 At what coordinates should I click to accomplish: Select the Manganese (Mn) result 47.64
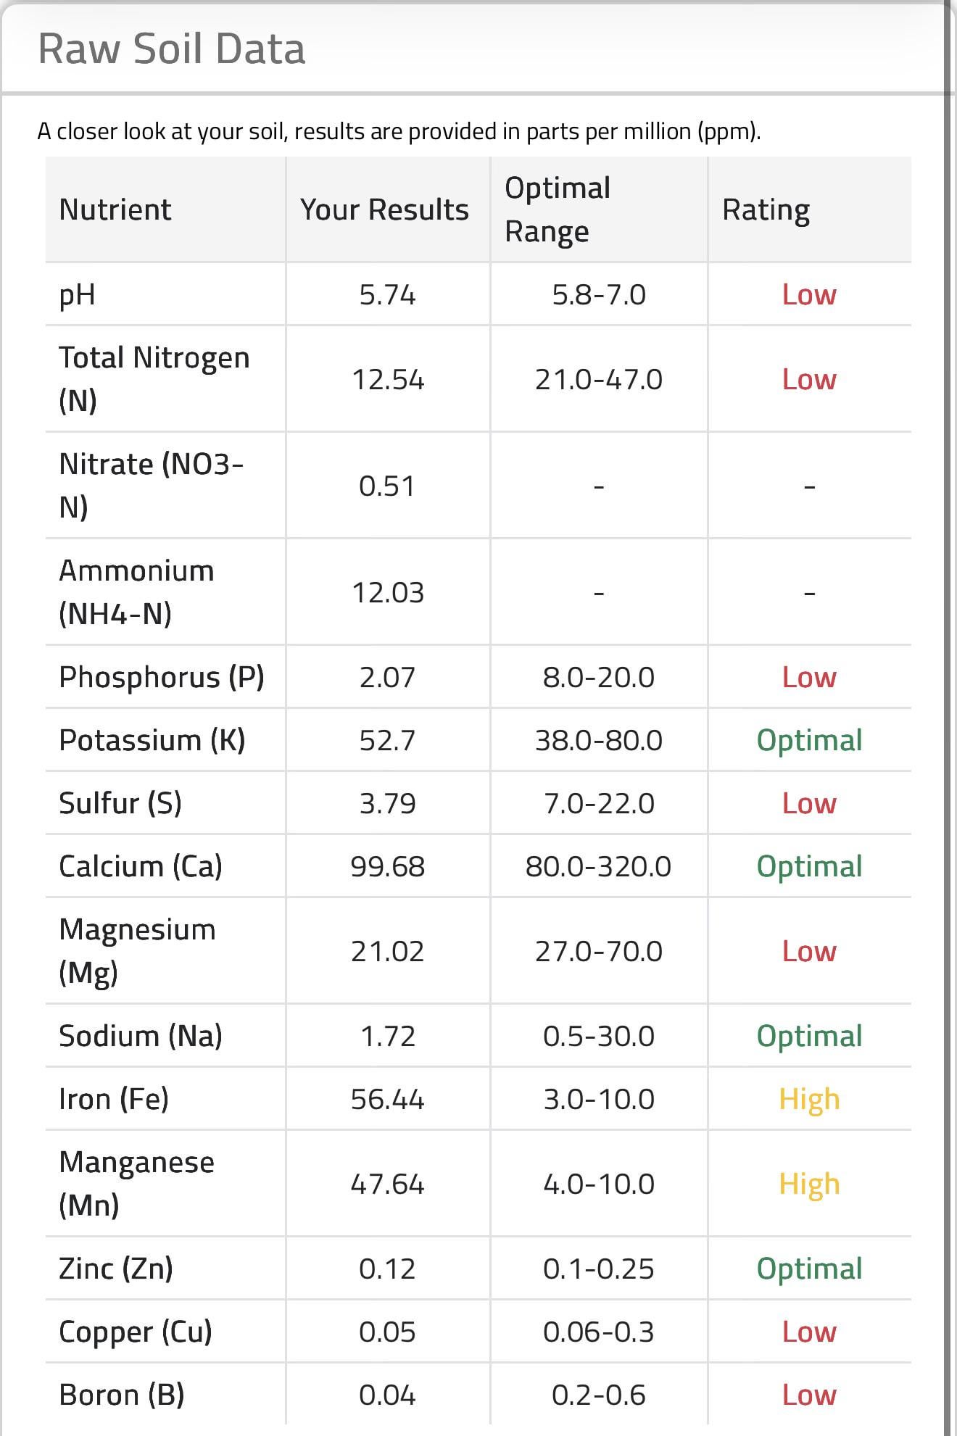tap(387, 1184)
